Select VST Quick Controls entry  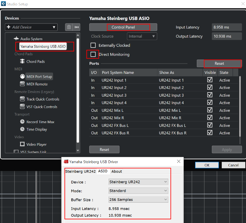point(42,107)
